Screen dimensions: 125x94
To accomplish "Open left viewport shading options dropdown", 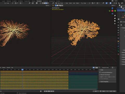I will click(x=49, y=3).
